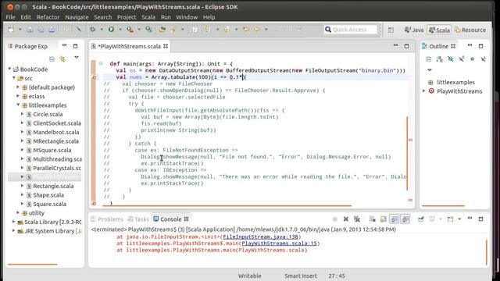This screenshot has width=500, height=281.
Task: Click the Pin Console icon
Action: [421, 219]
